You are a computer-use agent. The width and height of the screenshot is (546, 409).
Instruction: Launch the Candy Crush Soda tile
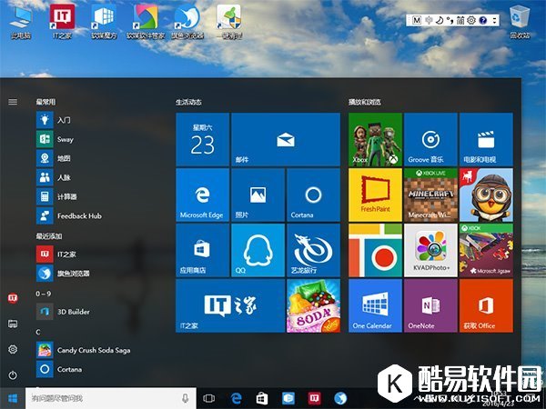point(313,305)
